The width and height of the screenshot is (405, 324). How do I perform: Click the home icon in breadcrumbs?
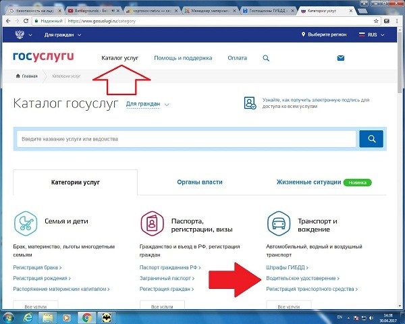click(18, 76)
